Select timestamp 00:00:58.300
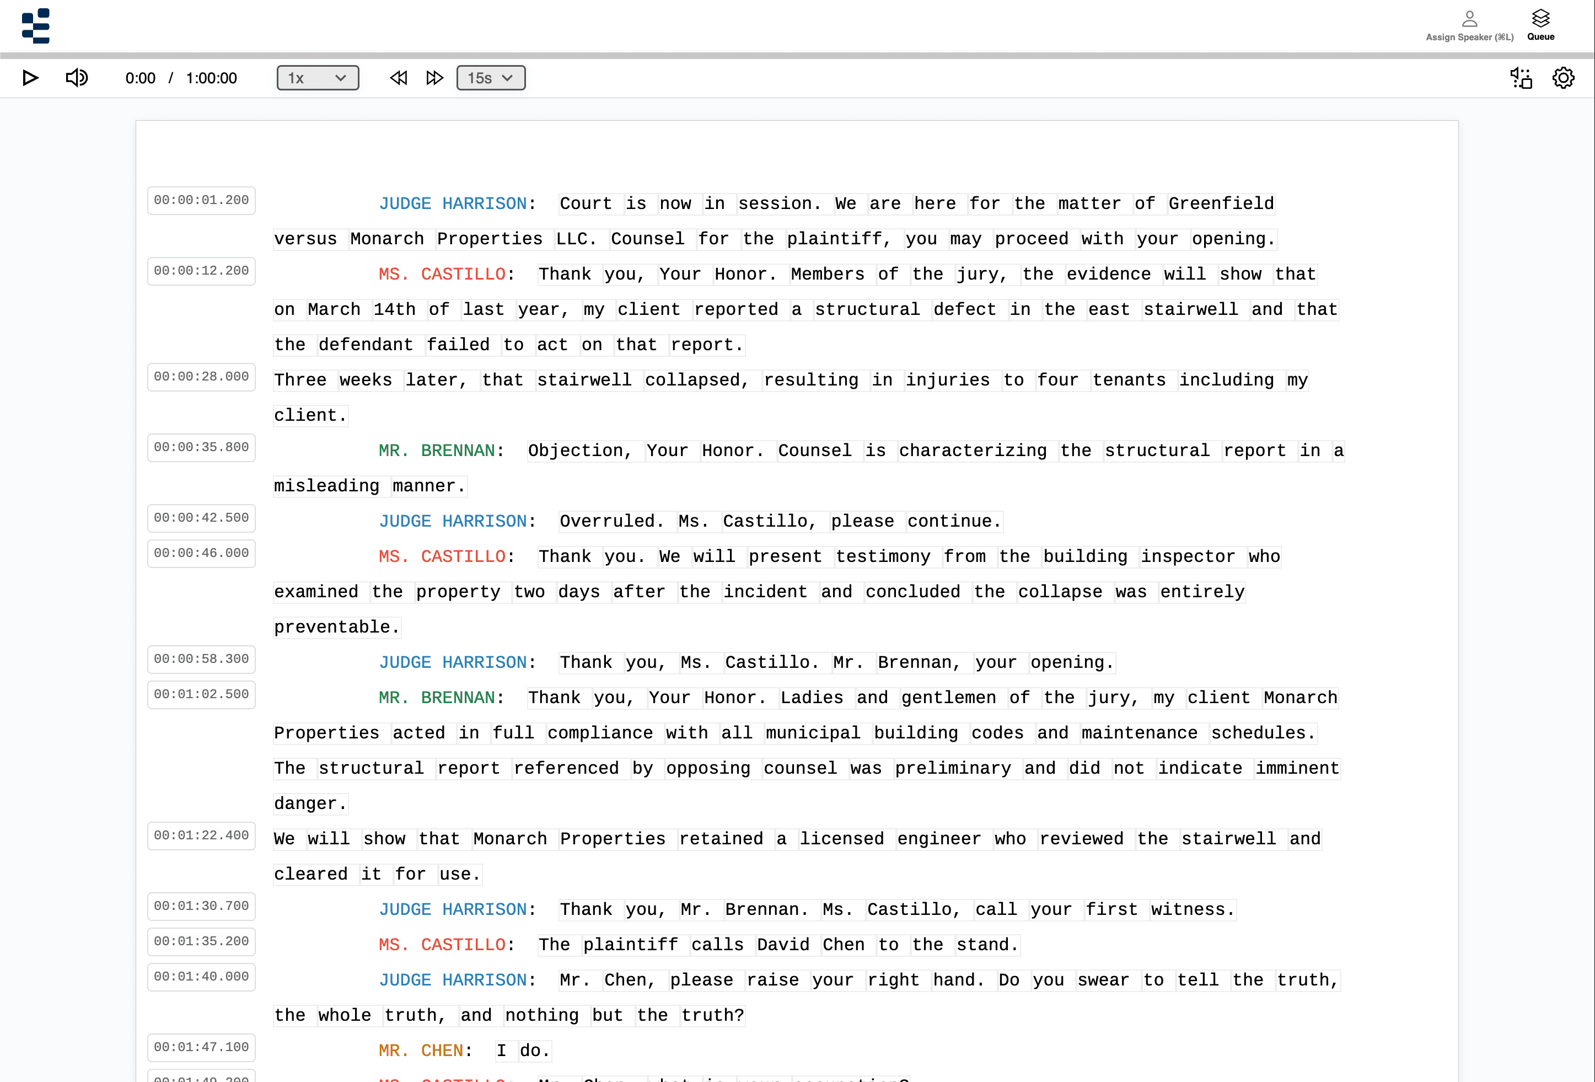 pyautogui.click(x=201, y=659)
